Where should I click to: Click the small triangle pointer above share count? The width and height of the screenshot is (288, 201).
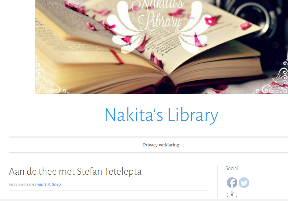(x=232, y=192)
